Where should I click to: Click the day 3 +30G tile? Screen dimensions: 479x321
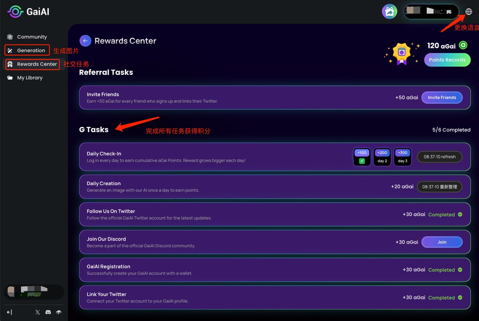tap(403, 157)
